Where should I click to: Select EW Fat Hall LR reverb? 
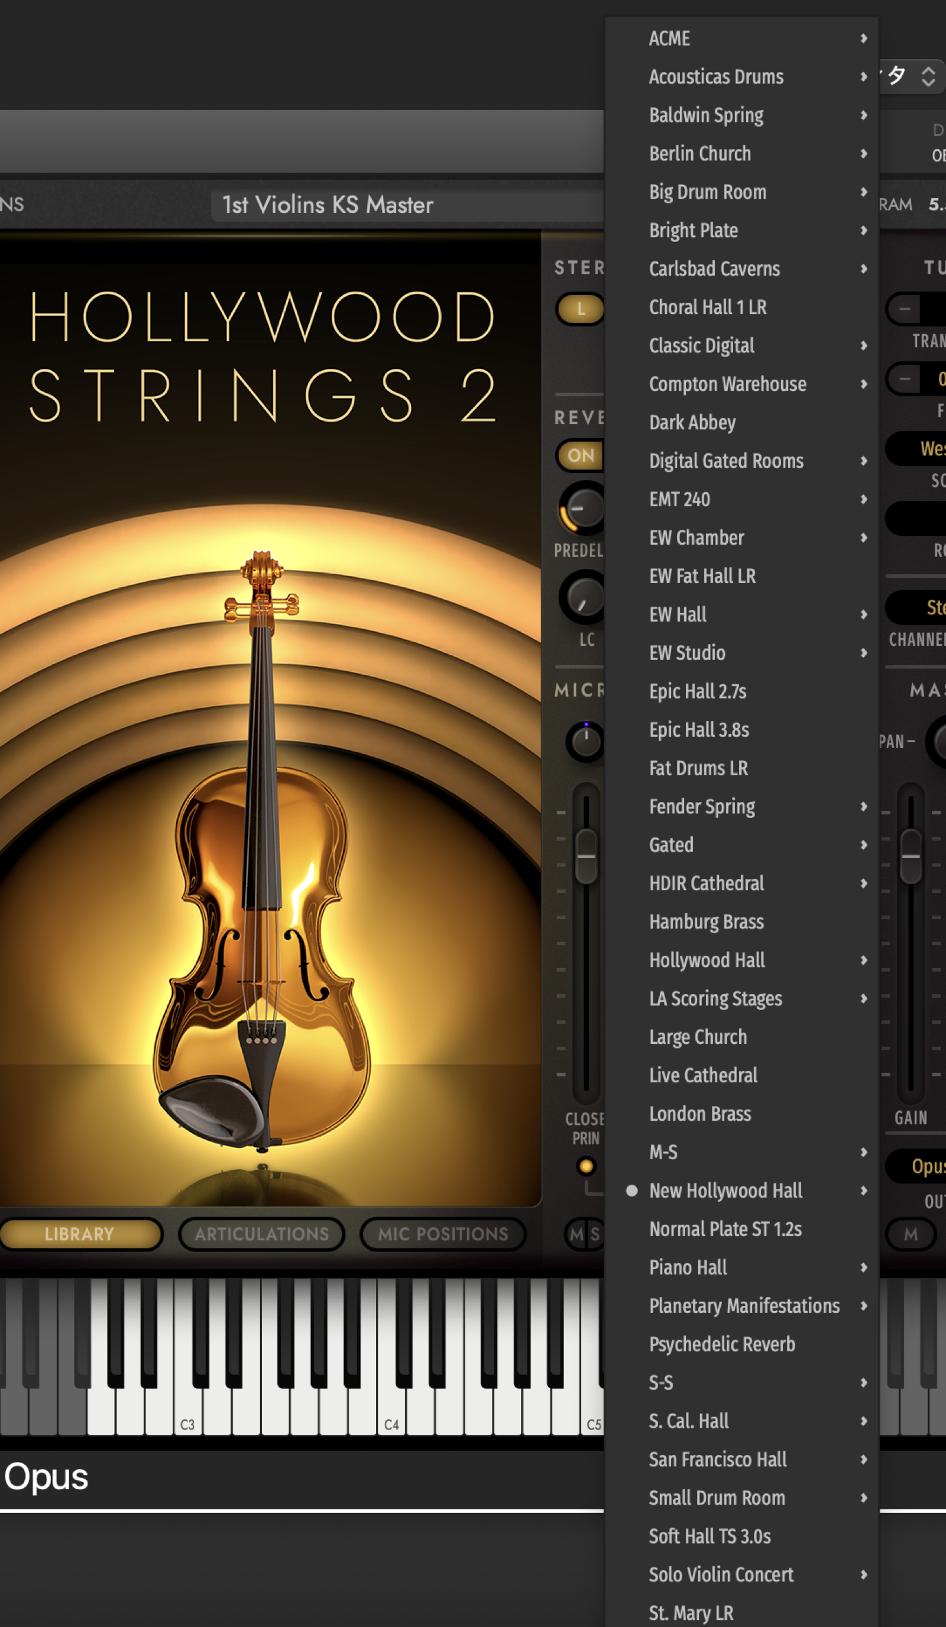pos(741,577)
